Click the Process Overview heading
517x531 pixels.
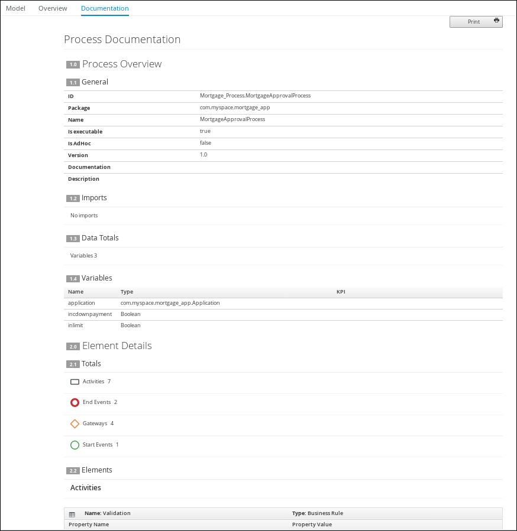point(122,64)
